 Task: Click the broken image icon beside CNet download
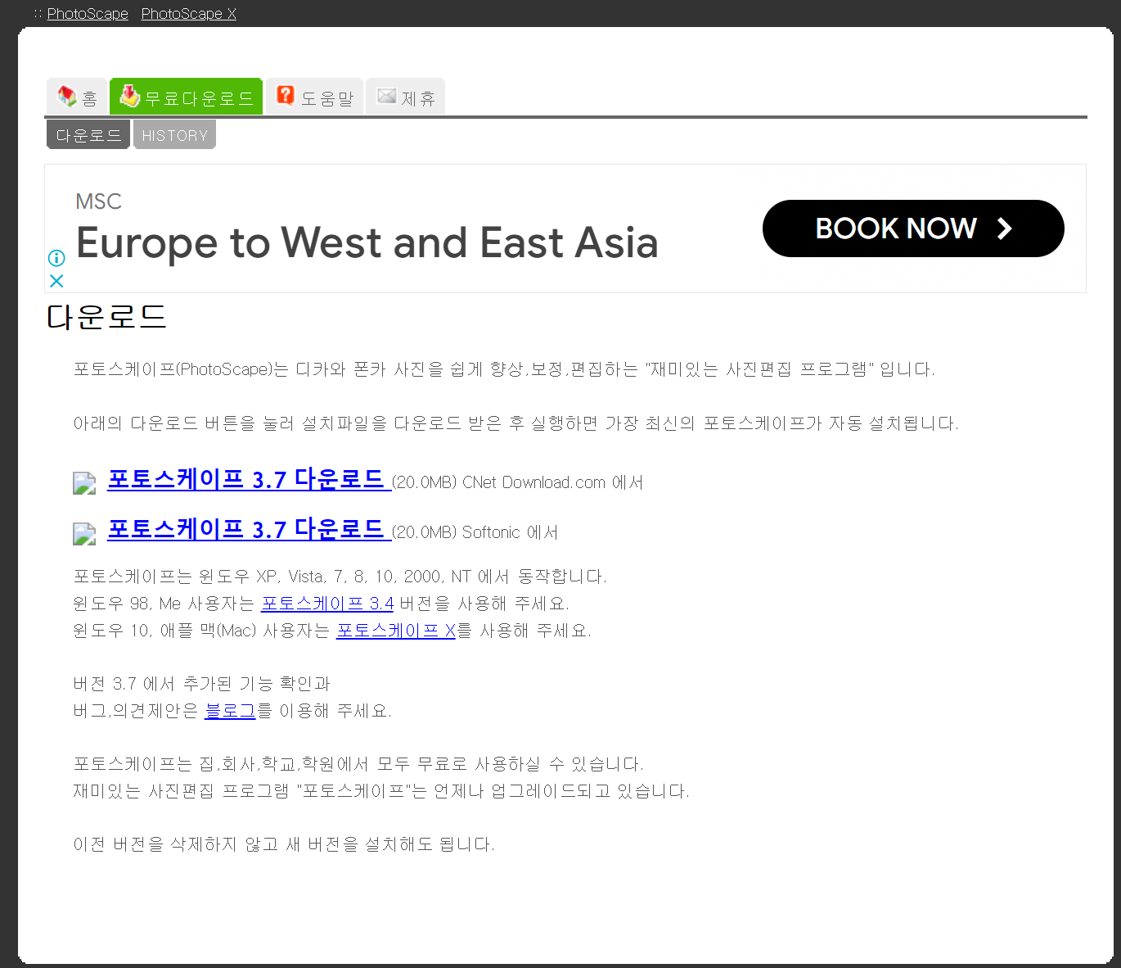point(84,483)
